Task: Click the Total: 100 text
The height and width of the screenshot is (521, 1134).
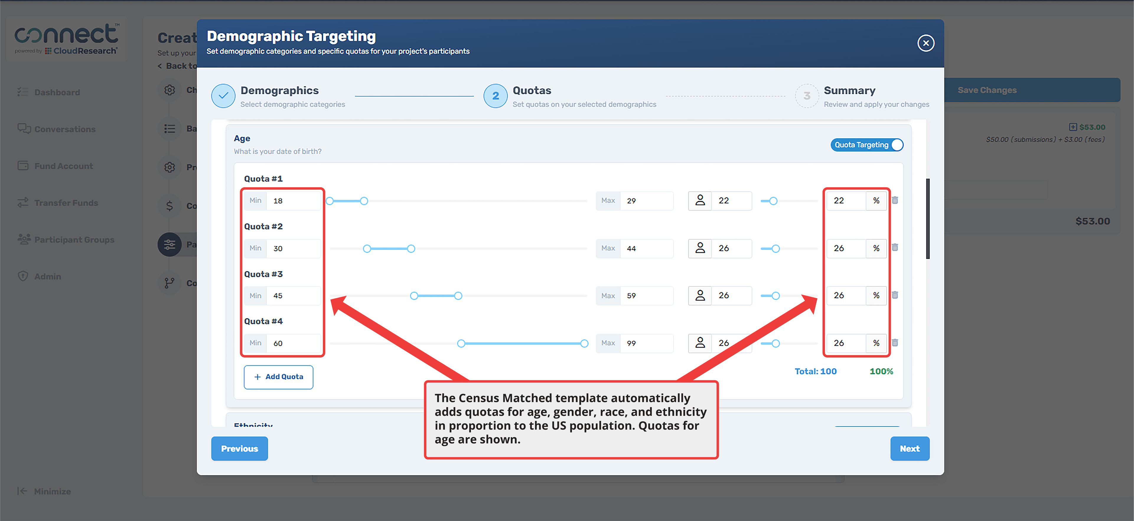Action: (815, 371)
